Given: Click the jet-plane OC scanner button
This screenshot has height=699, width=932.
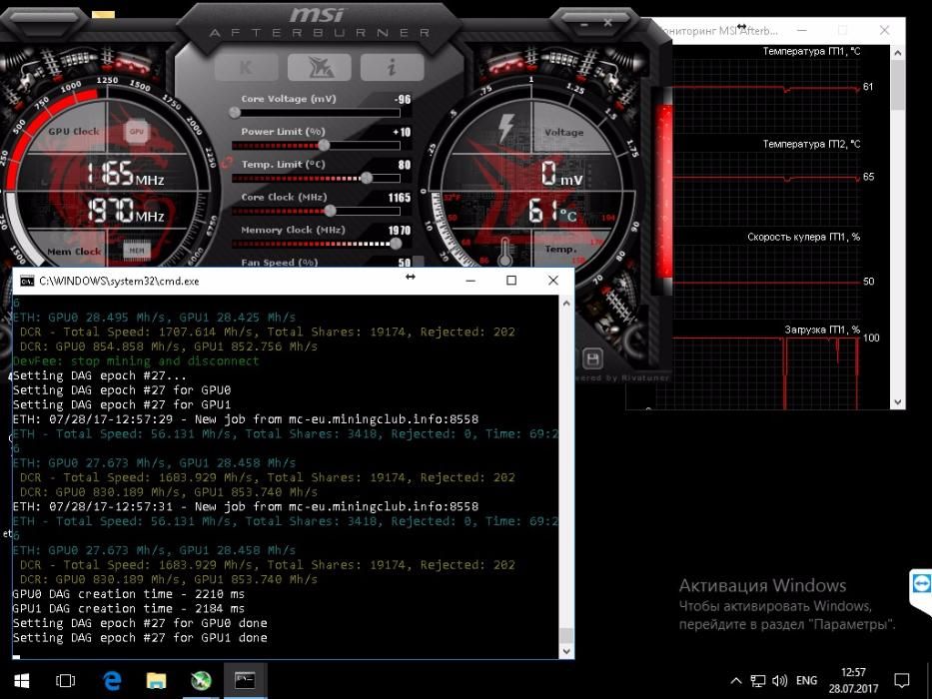Looking at the screenshot, I should 319,67.
